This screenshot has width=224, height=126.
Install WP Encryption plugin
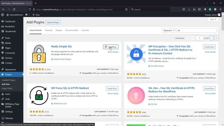(209, 47)
